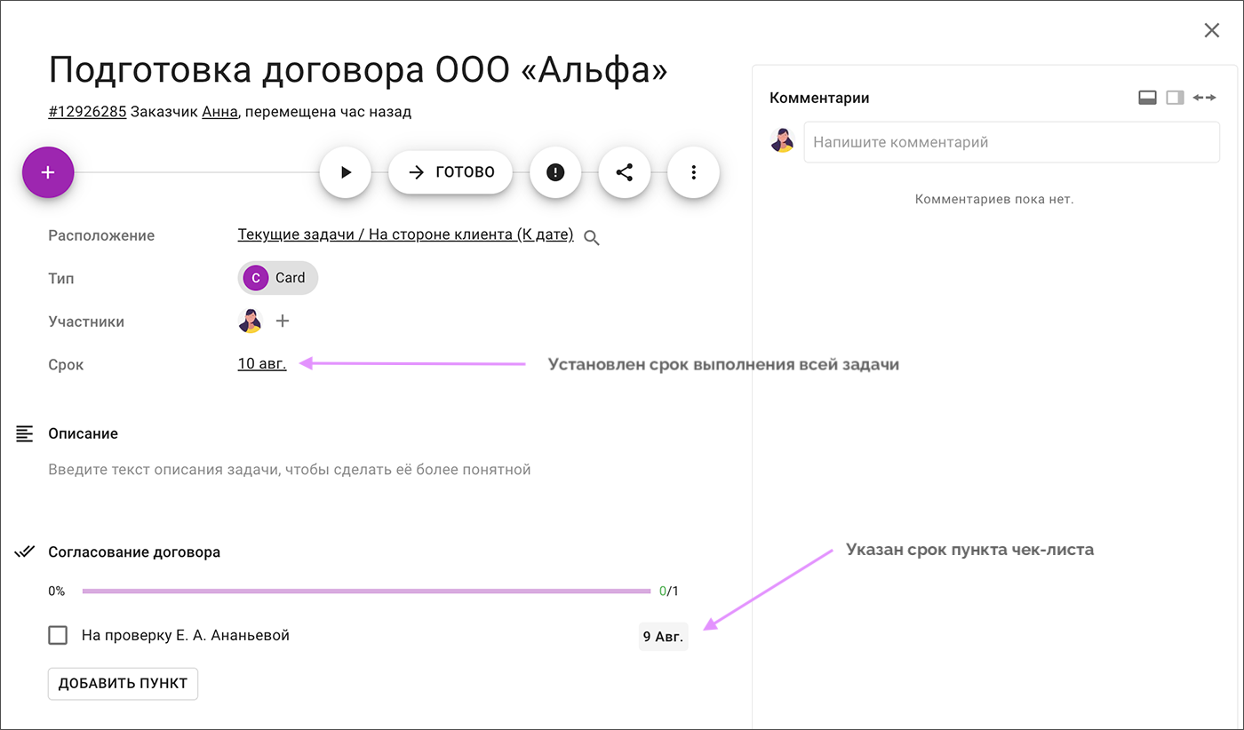
Task: Open due date 10 авг.
Action: pos(262,363)
